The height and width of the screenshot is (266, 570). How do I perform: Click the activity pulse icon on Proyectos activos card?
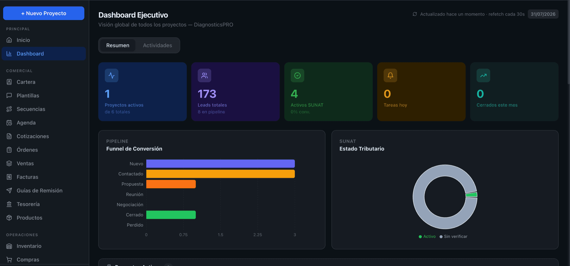(x=111, y=76)
